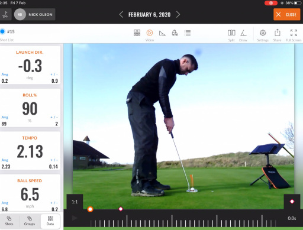Switch to the Data tab
This screenshot has width=303, height=230.
[50, 221]
